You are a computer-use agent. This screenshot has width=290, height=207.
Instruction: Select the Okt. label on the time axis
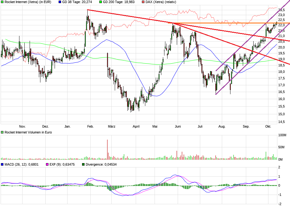coord(268,126)
